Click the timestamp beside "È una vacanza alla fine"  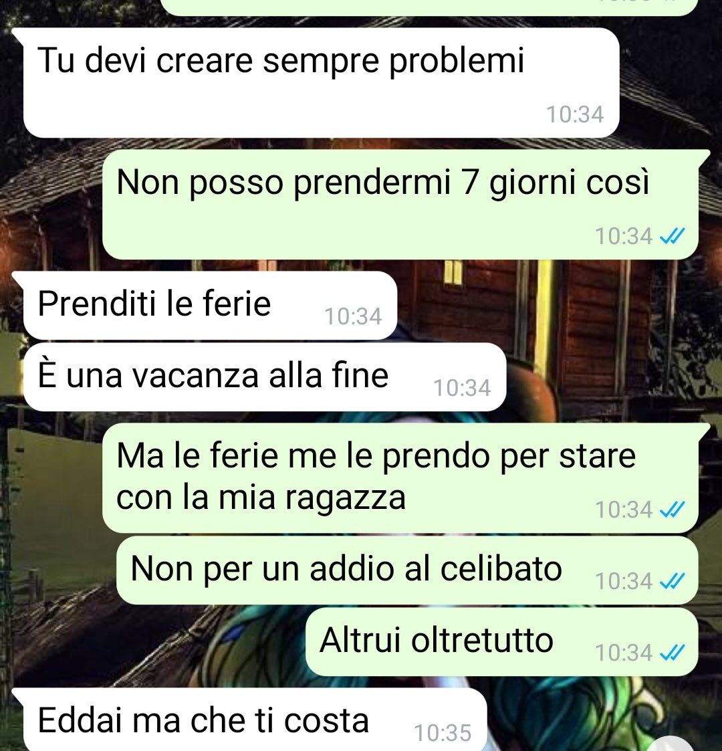click(x=462, y=388)
